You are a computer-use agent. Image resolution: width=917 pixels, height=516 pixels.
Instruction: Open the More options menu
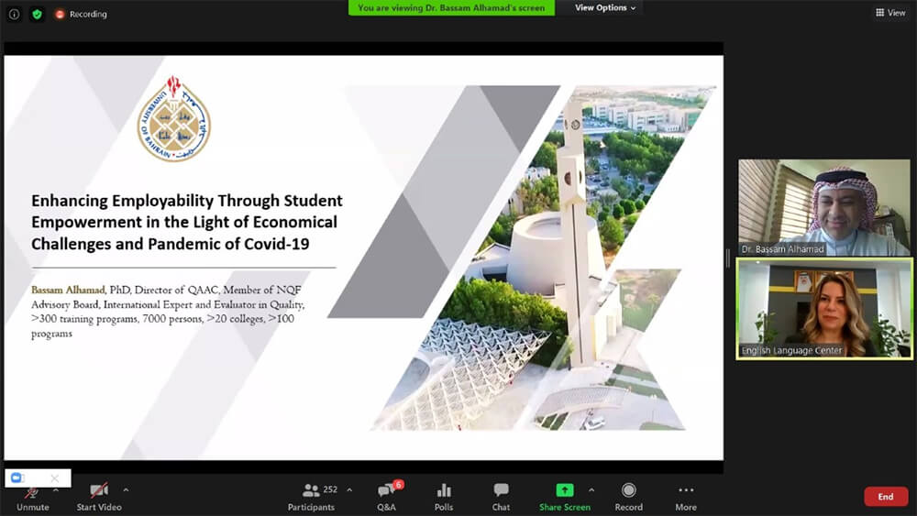pyautogui.click(x=686, y=496)
